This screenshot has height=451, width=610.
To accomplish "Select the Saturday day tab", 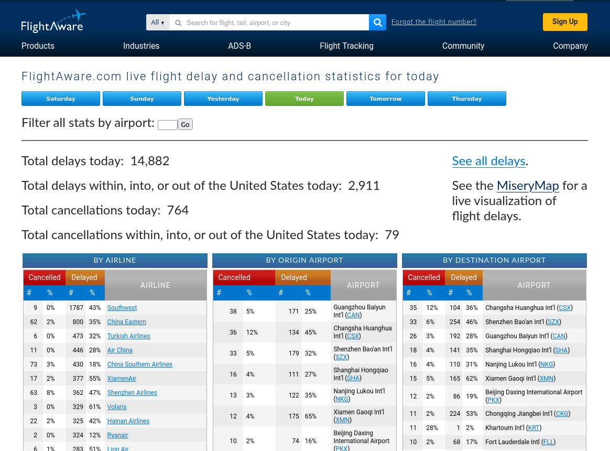I will tap(61, 99).
